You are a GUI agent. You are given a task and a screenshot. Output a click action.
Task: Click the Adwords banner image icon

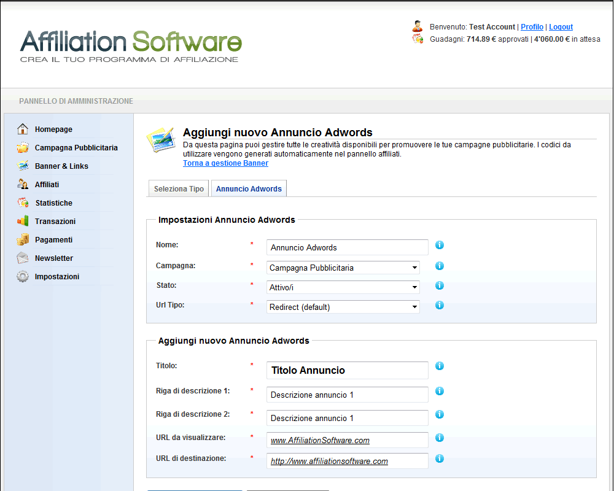(x=160, y=140)
